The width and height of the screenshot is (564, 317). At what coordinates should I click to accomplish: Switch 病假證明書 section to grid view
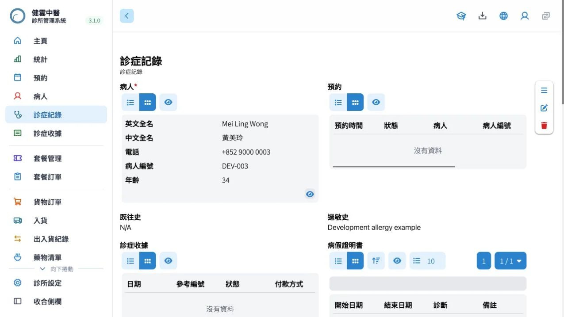tap(355, 261)
